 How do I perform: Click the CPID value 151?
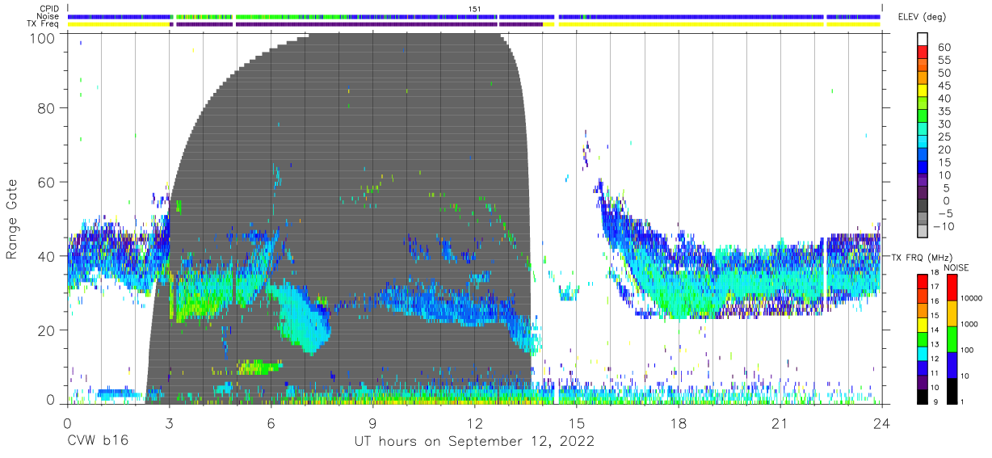click(475, 8)
